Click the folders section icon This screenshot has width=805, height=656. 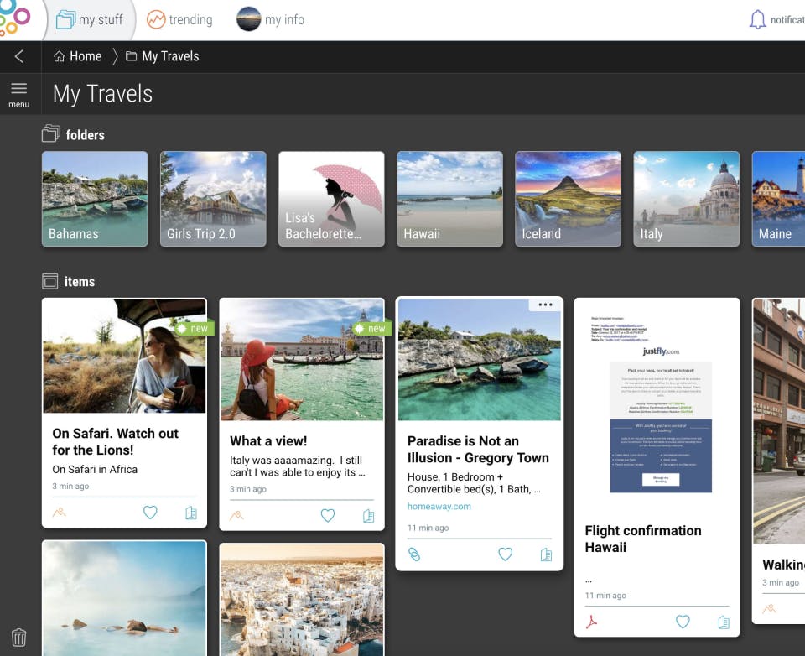(51, 133)
